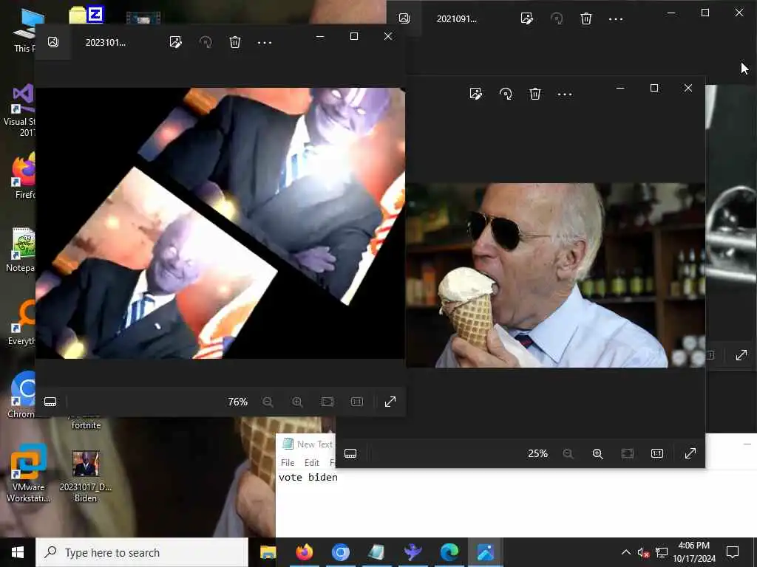Open File menu in Notepad window
This screenshot has width=757, height=567.
point(288,463)
